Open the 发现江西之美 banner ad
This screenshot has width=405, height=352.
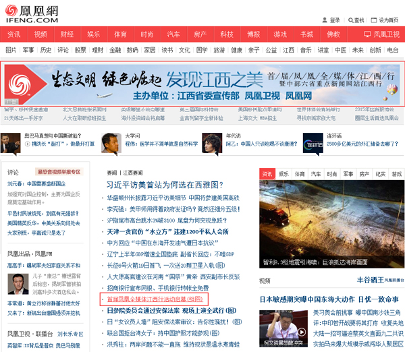pyautogui.click(x=202, y=84)
